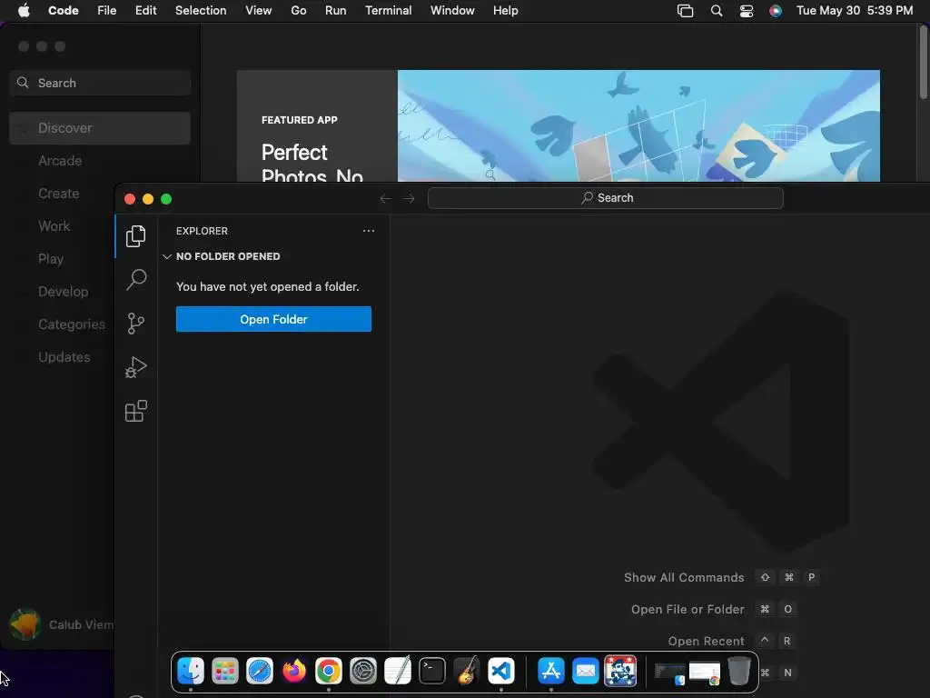Screen dimensions: 930x698
Task: Open the Run and Debug view
Action: pos(136,367)
